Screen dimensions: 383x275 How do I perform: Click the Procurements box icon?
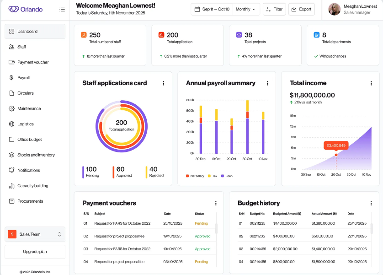11,201
